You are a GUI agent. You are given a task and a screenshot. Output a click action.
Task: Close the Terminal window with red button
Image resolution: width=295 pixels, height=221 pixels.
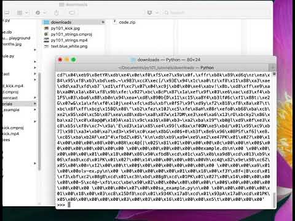(60, 60)
